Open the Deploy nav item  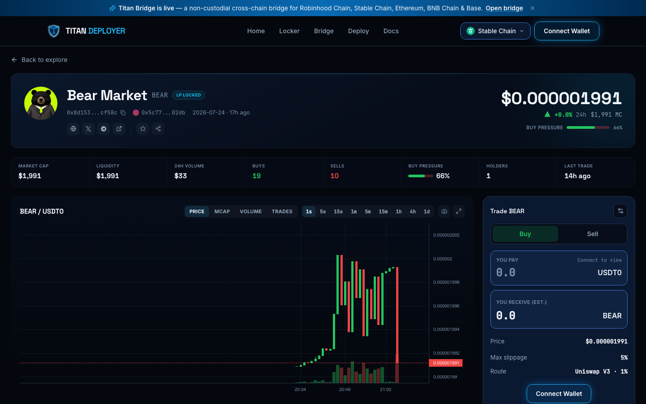point(358,31)
